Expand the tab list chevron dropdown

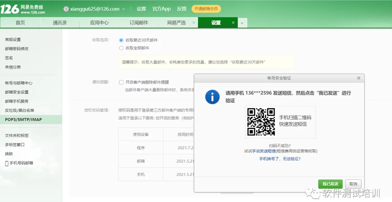pyautogui.click(x=242, y=23)
